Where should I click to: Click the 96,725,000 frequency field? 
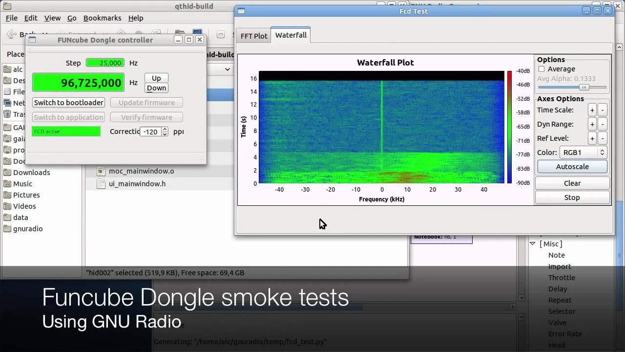click(78, 83)
